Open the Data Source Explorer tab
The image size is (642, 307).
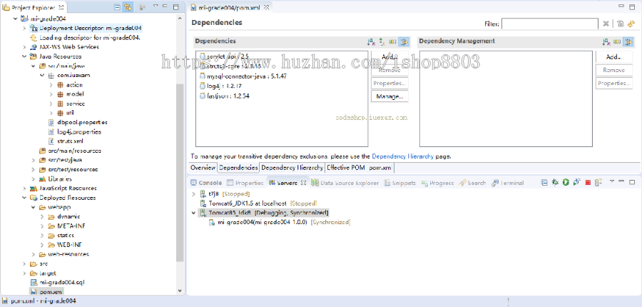coord(345,183)
